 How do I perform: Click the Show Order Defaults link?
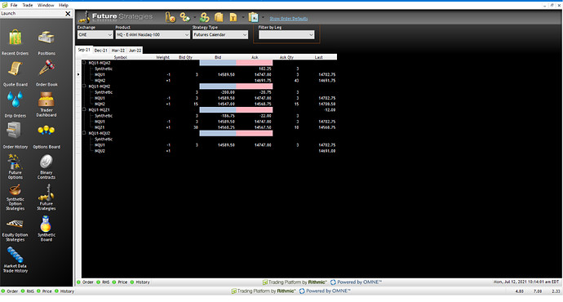[x=289, y=18]
